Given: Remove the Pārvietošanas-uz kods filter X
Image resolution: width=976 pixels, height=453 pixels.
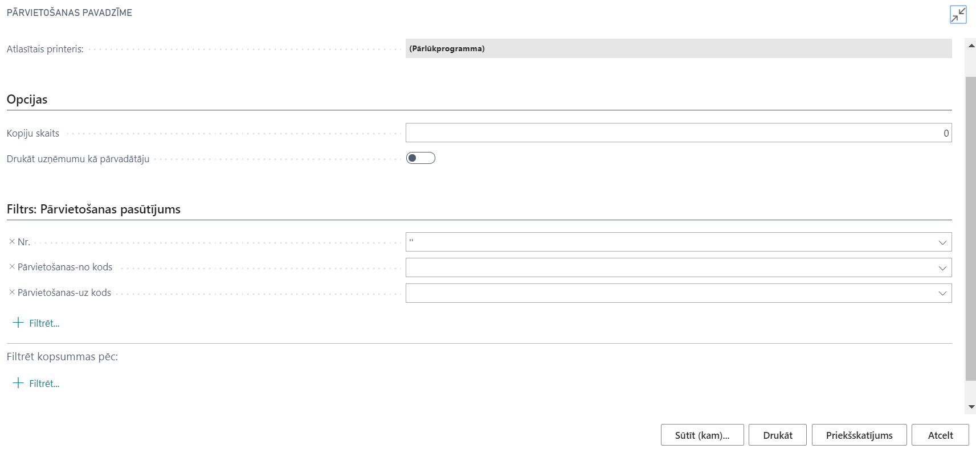Looking at the screenshot, I should (x=12, y=292).
